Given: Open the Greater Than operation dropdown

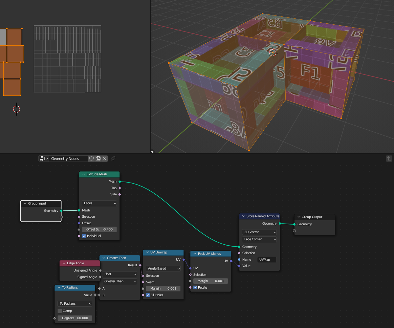Looking at the screenshot, I should 120,281.
